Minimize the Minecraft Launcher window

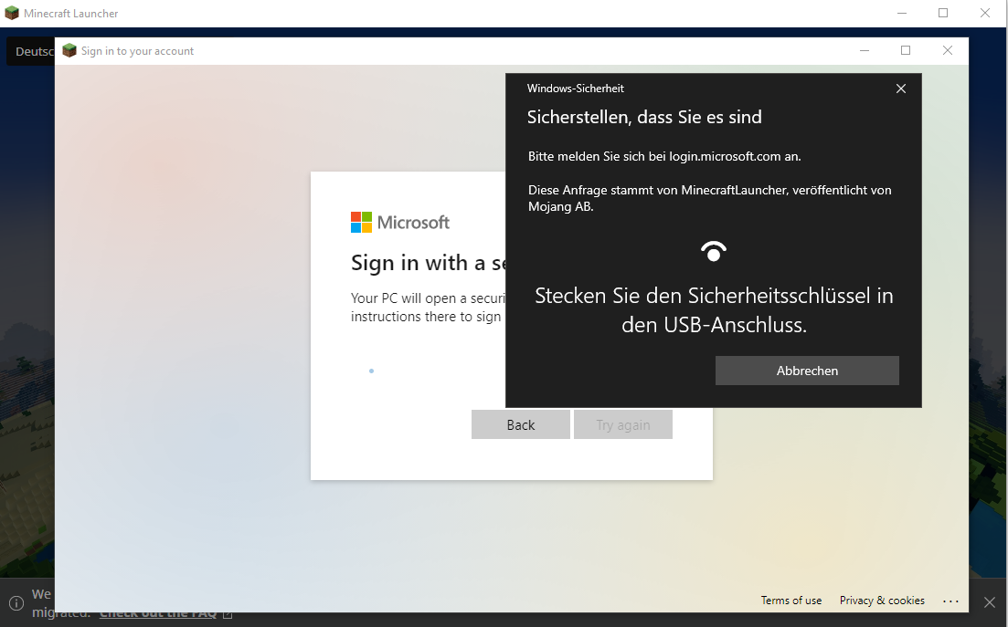pyautogui.click(x=902, y=13)
